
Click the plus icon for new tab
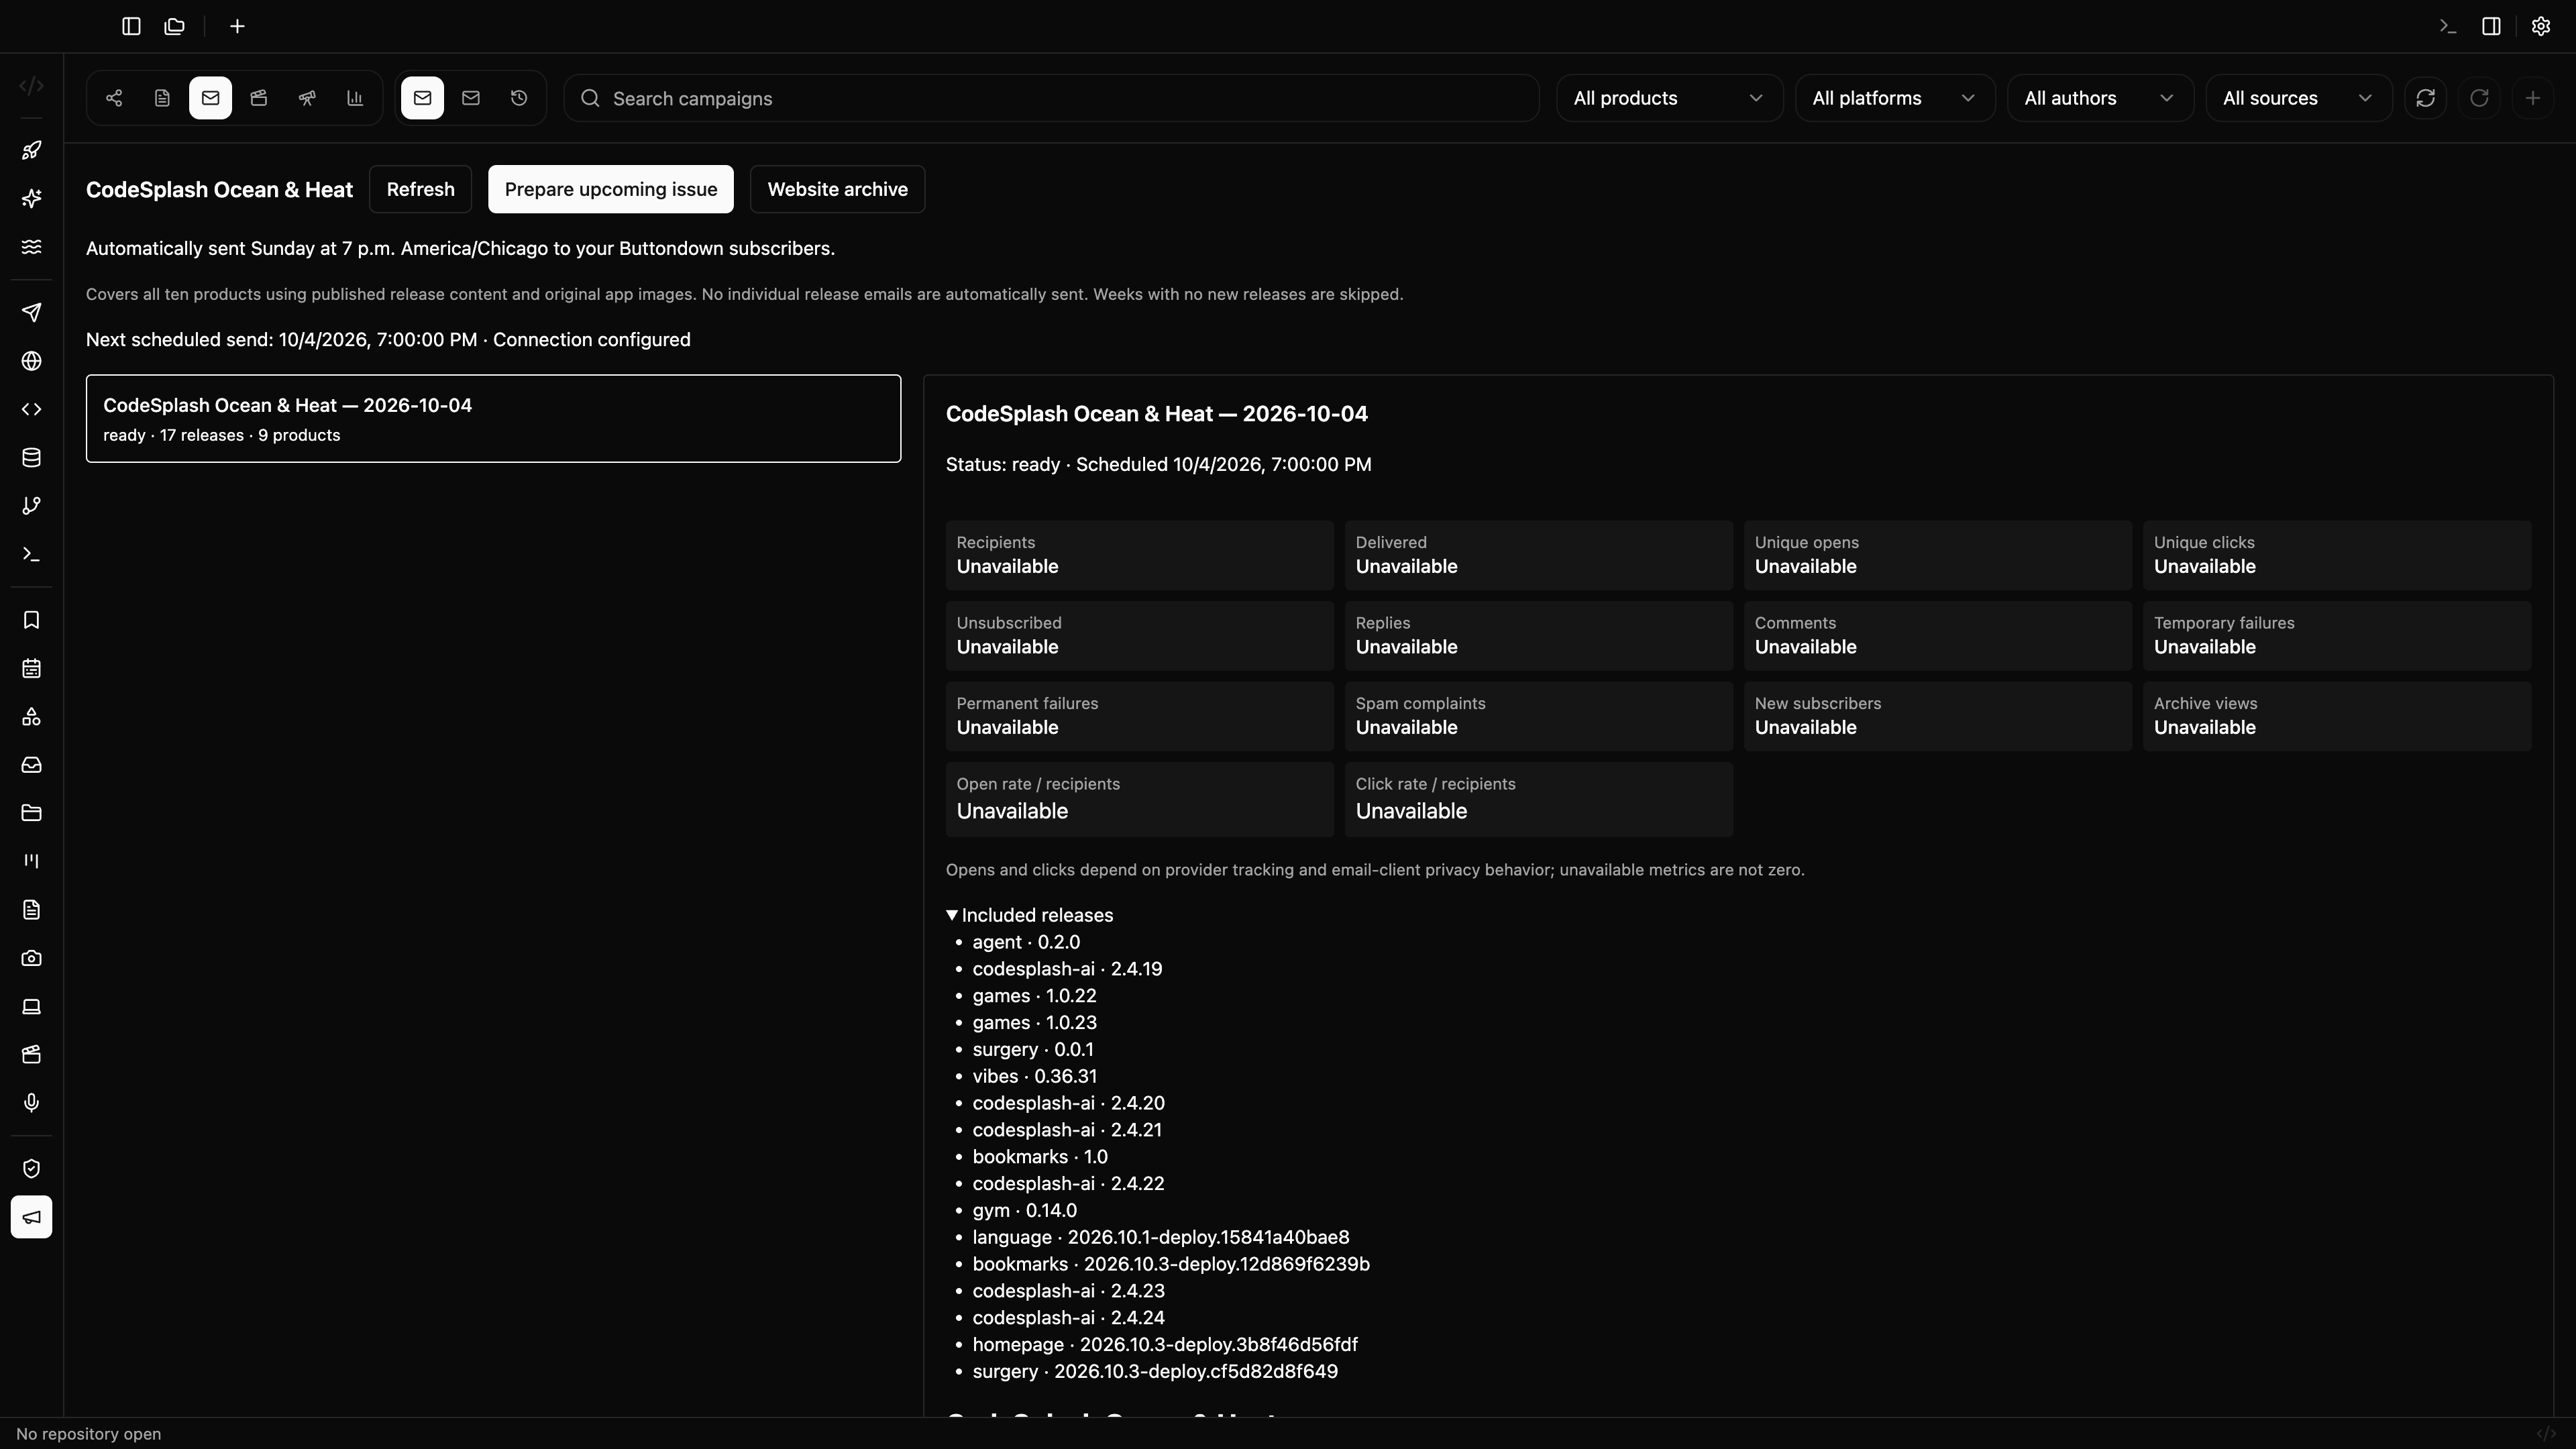click(237, 26)
